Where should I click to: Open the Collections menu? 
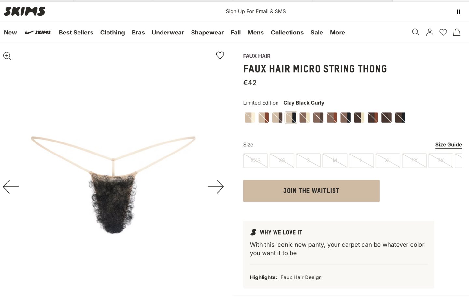click(287, 33)
